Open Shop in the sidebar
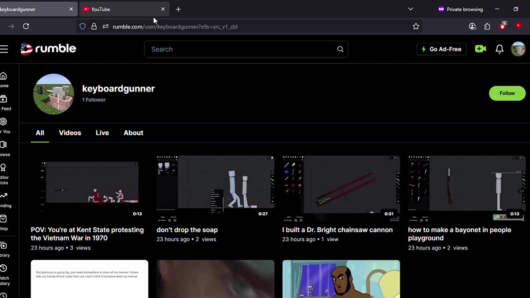This screenshot has width=530, height=298. 4,223
